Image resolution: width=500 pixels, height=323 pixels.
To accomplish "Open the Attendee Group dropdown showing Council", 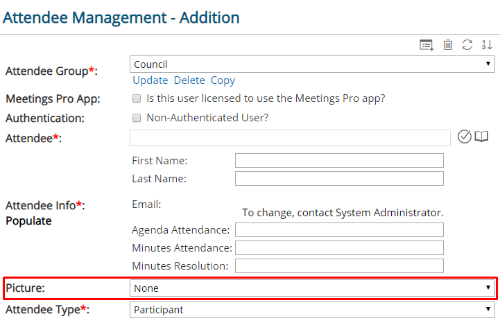I will (x=312, y=64).
